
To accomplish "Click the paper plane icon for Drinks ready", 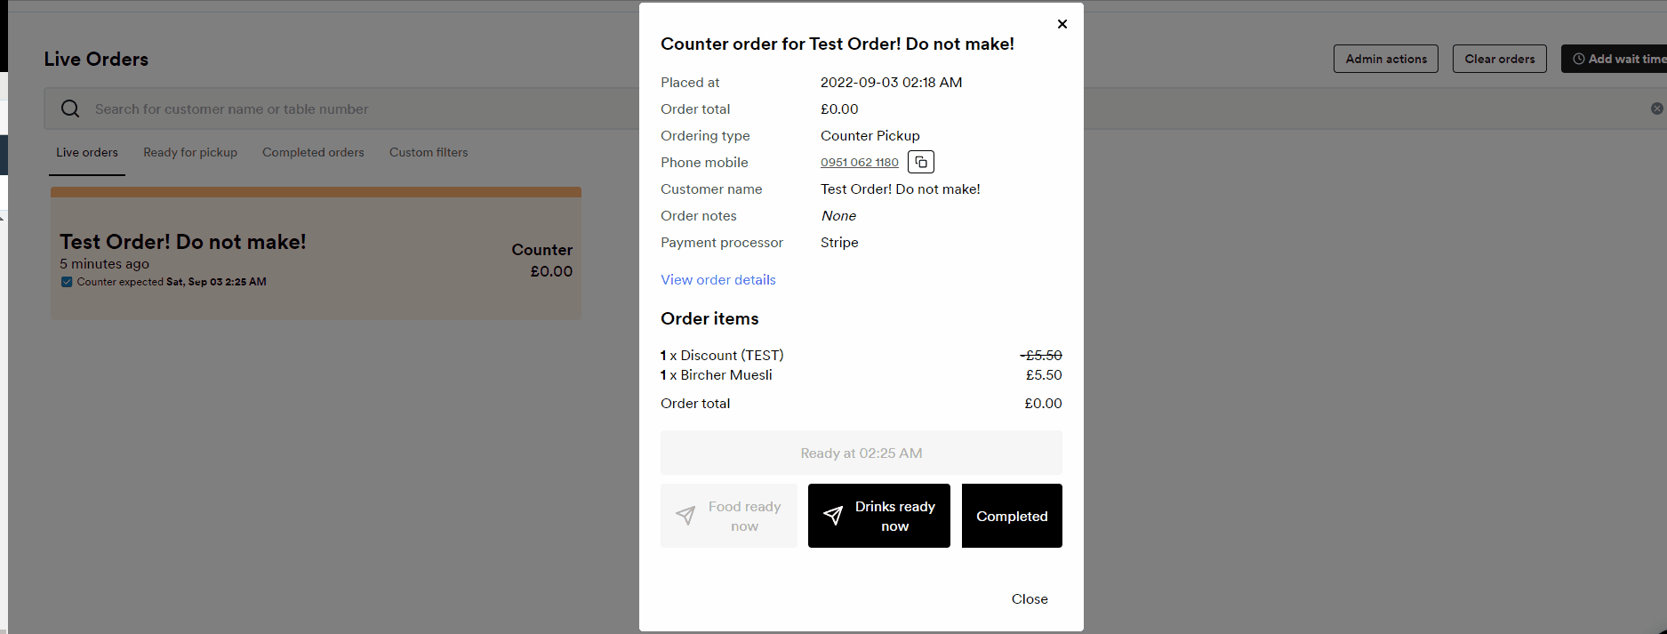I will click(x=833, y=516).
